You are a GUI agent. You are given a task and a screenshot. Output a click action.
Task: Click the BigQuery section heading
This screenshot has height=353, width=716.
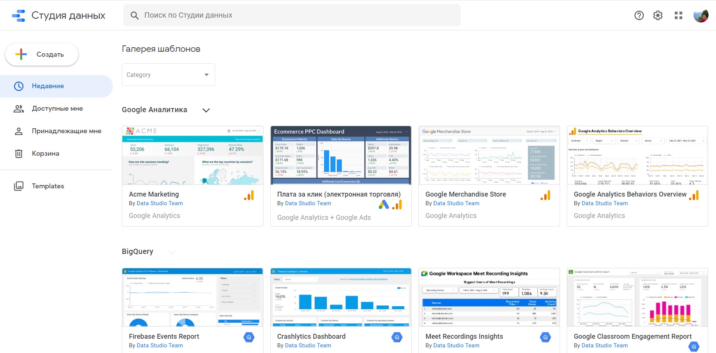pos(137,251)
